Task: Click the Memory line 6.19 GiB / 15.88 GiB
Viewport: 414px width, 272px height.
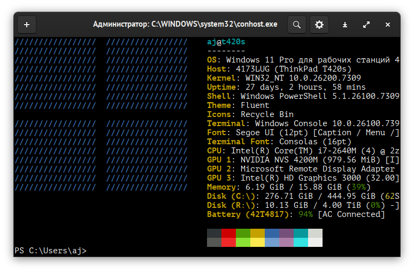Action: 289,187
